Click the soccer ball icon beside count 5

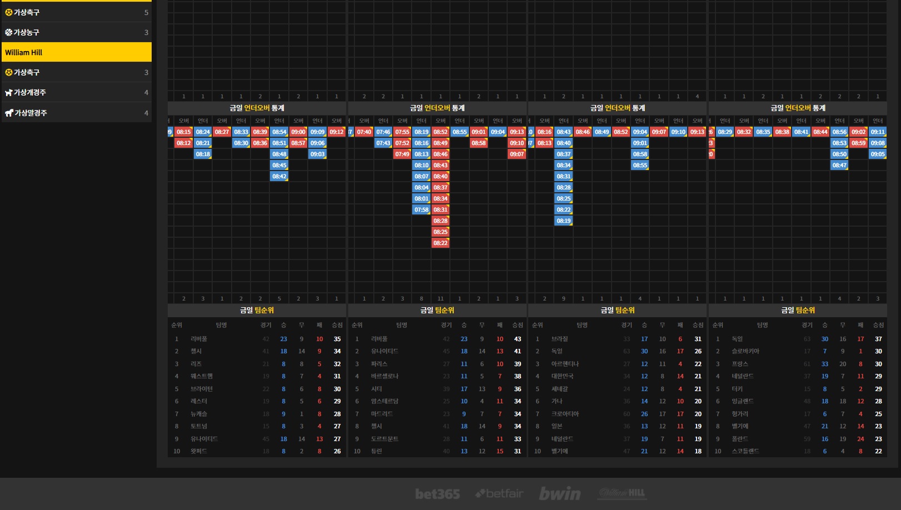point(8,12)
